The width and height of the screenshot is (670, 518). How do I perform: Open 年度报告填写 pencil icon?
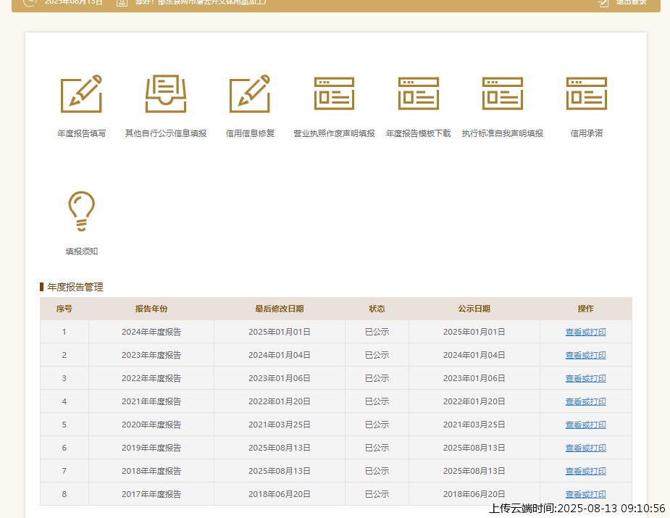[81, 93]
